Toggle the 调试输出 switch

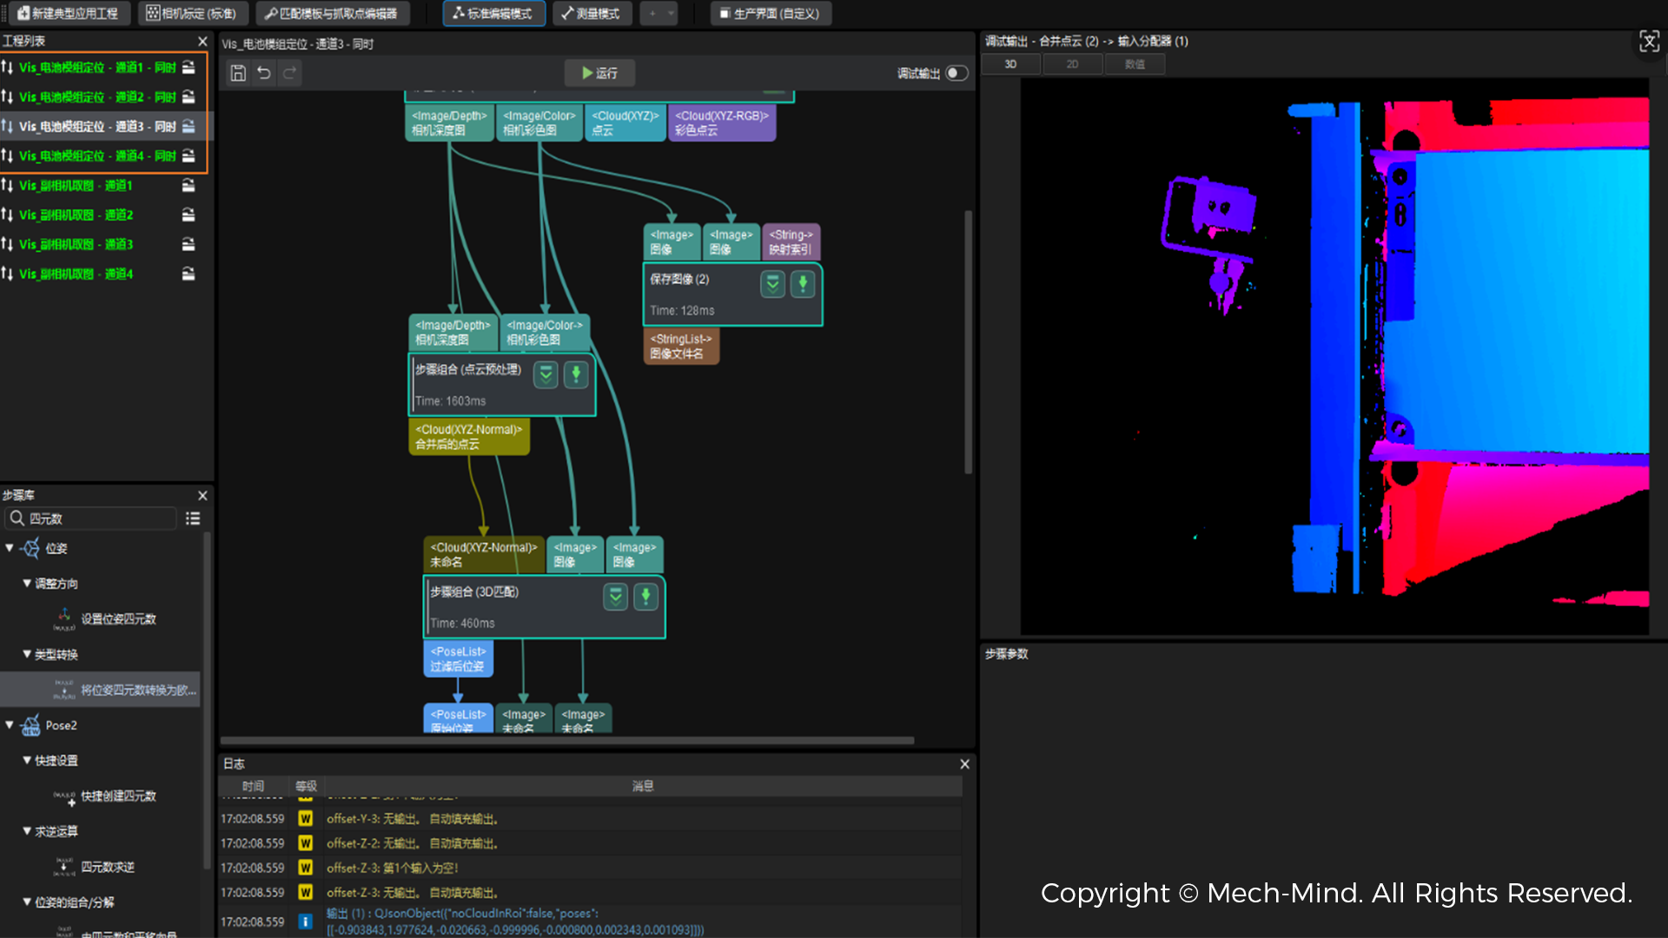tap(956, 73)
